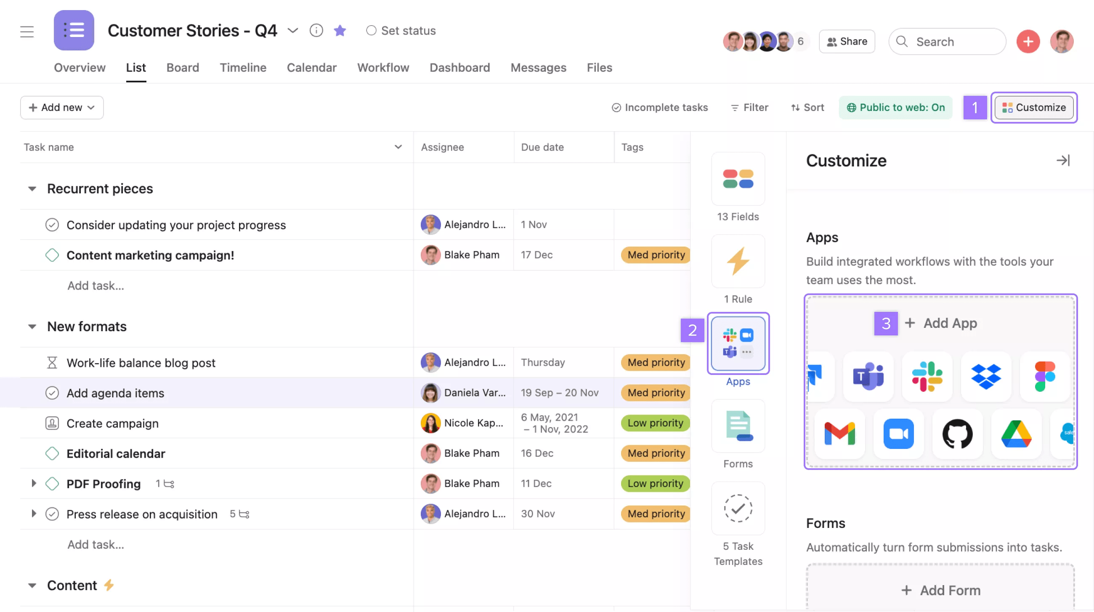The height and width of the screenshot is (612, 1094).
Task: Select the Task Templates icon
Action: (x=738, y=508)
